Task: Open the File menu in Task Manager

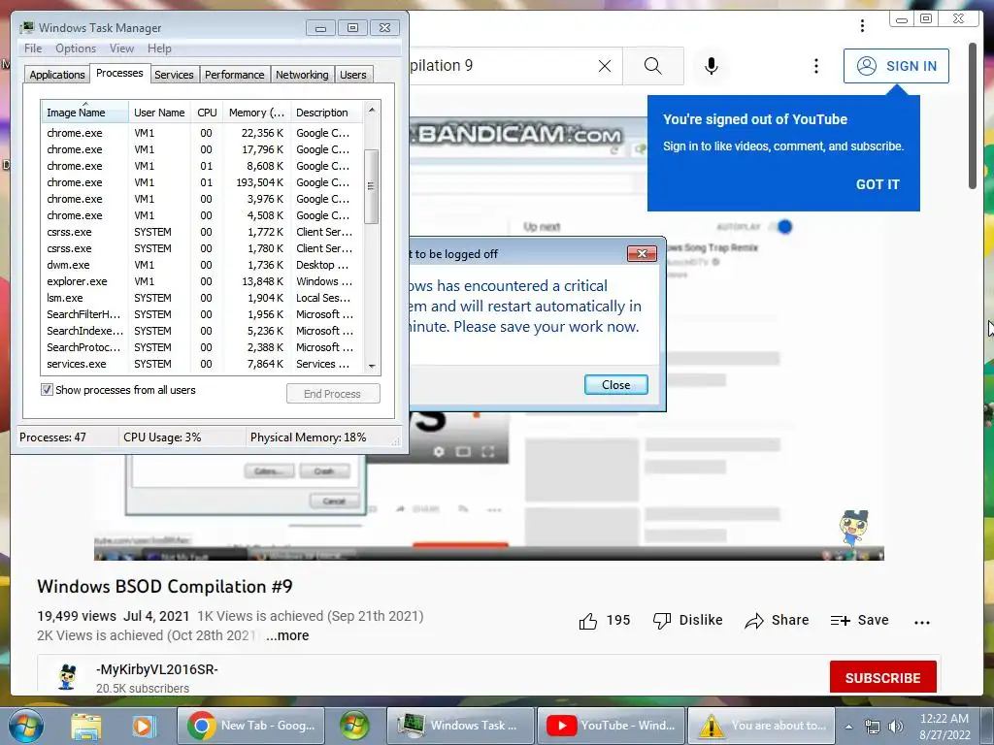Action: point(33,49)
